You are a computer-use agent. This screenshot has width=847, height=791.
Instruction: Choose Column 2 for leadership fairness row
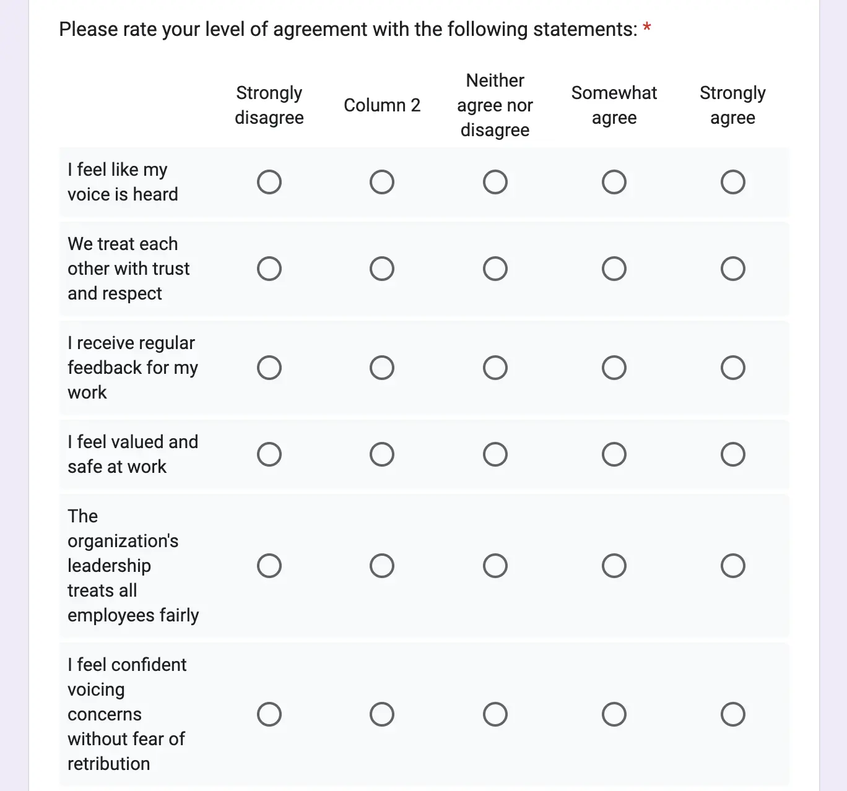coord(382,566)
